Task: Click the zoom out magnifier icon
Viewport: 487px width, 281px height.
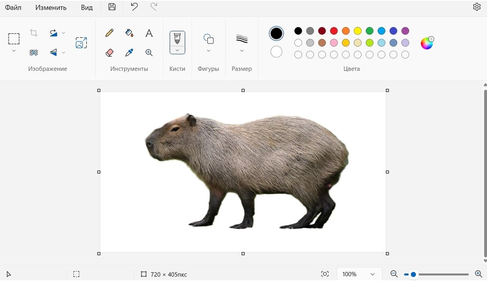Action: (x=394, y=274)
